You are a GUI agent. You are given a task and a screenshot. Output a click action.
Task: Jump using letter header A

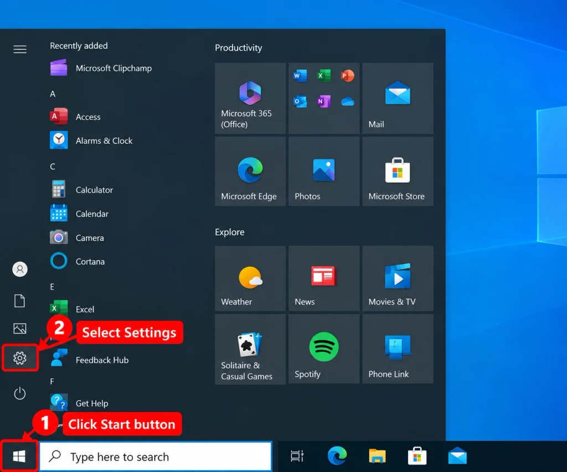pos(53,94)
